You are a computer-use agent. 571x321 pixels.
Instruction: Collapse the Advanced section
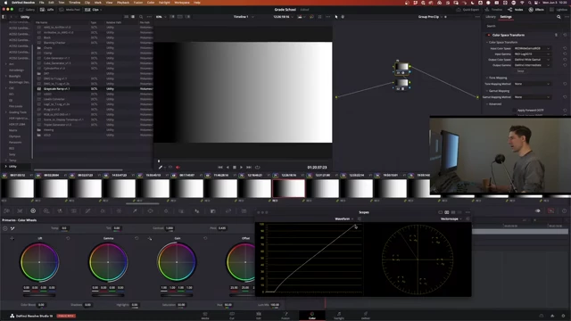pos(487,104)
